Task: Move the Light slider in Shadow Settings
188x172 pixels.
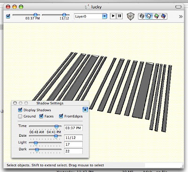Action: pos(36,143)
